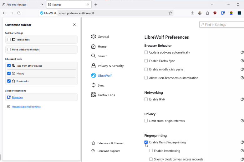Open the uBlock Origin toolbar icon
244x162 pixels.
pos(215,13)
